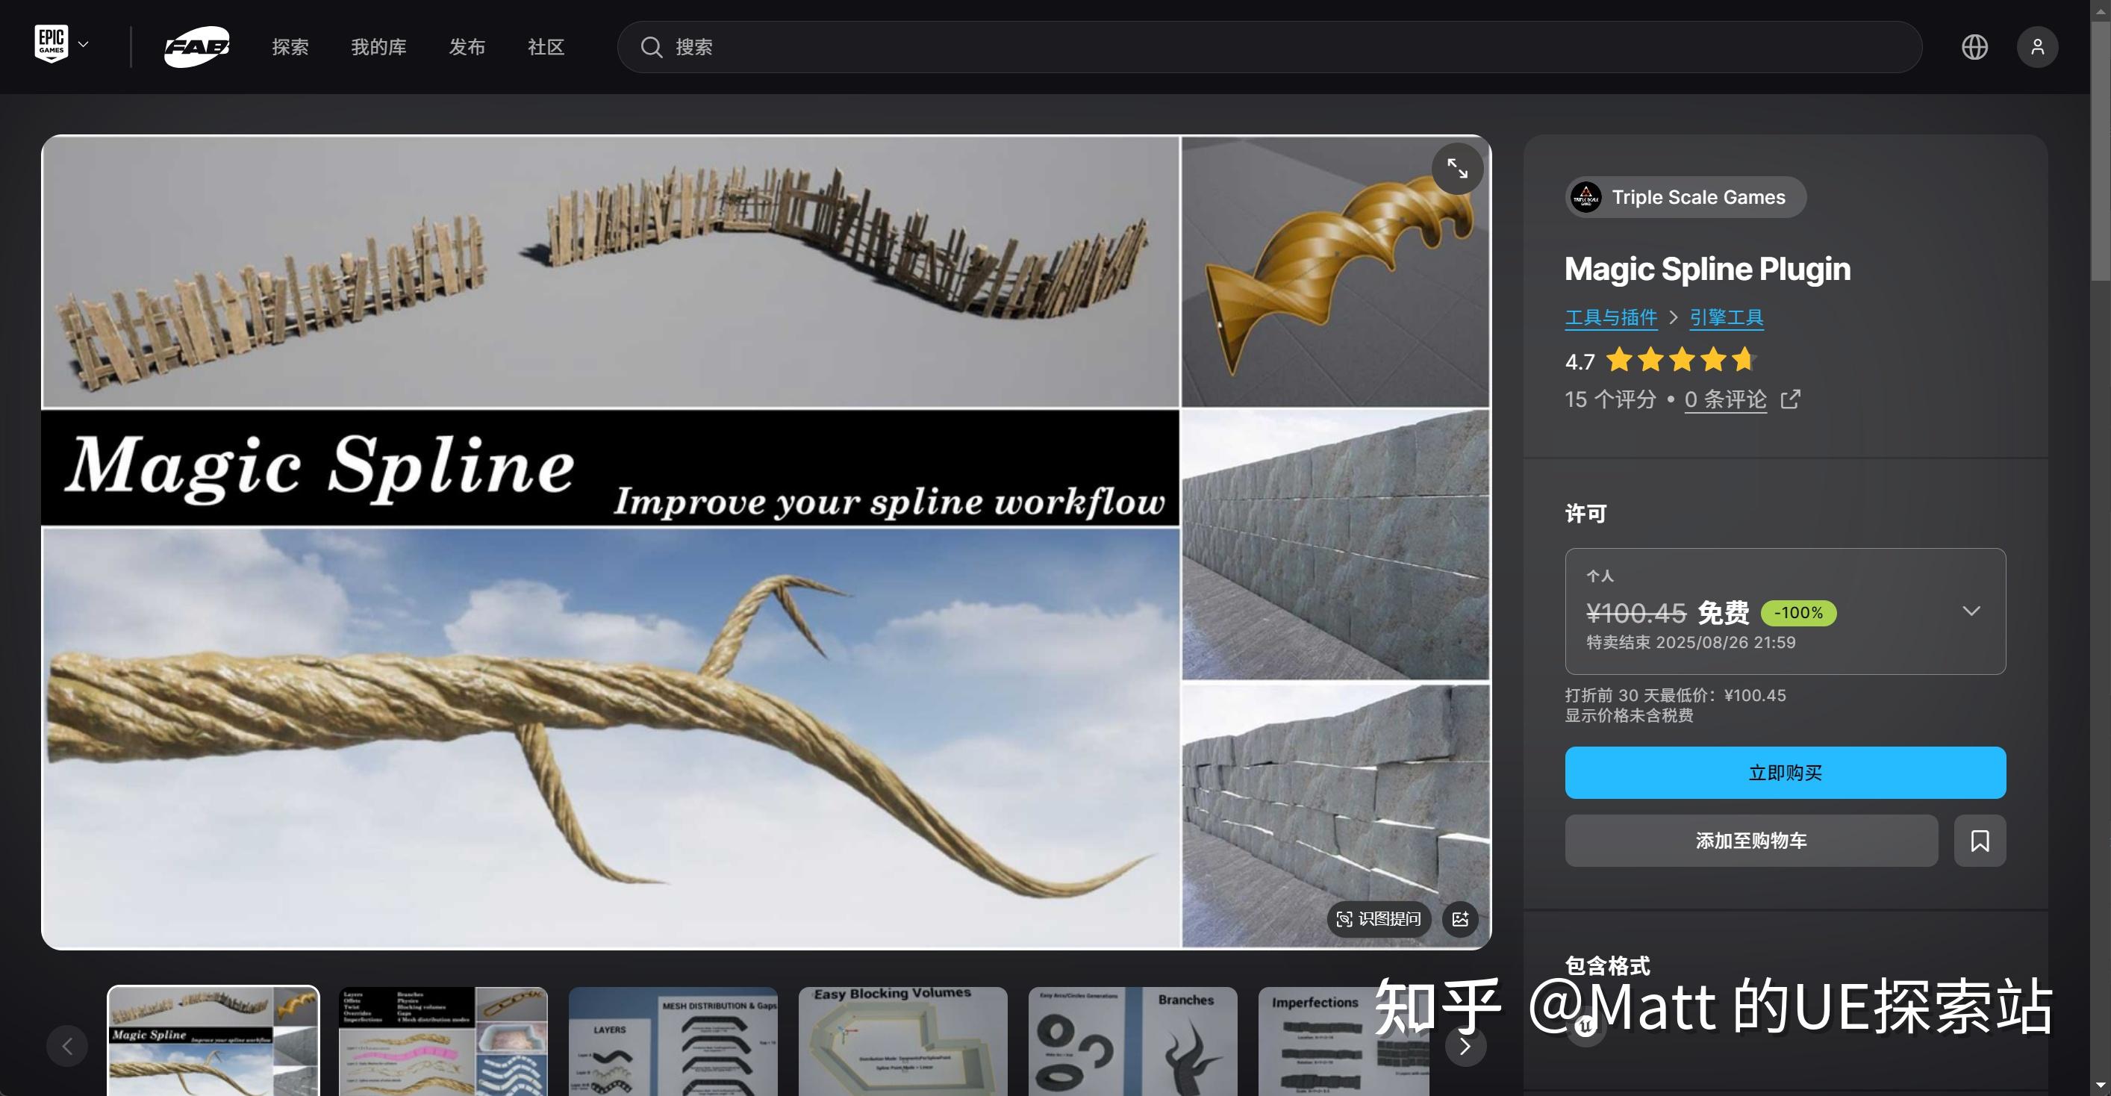2111x1096 pixels.
Task: Click the search magnifier icon
Action: coord(652,47)
